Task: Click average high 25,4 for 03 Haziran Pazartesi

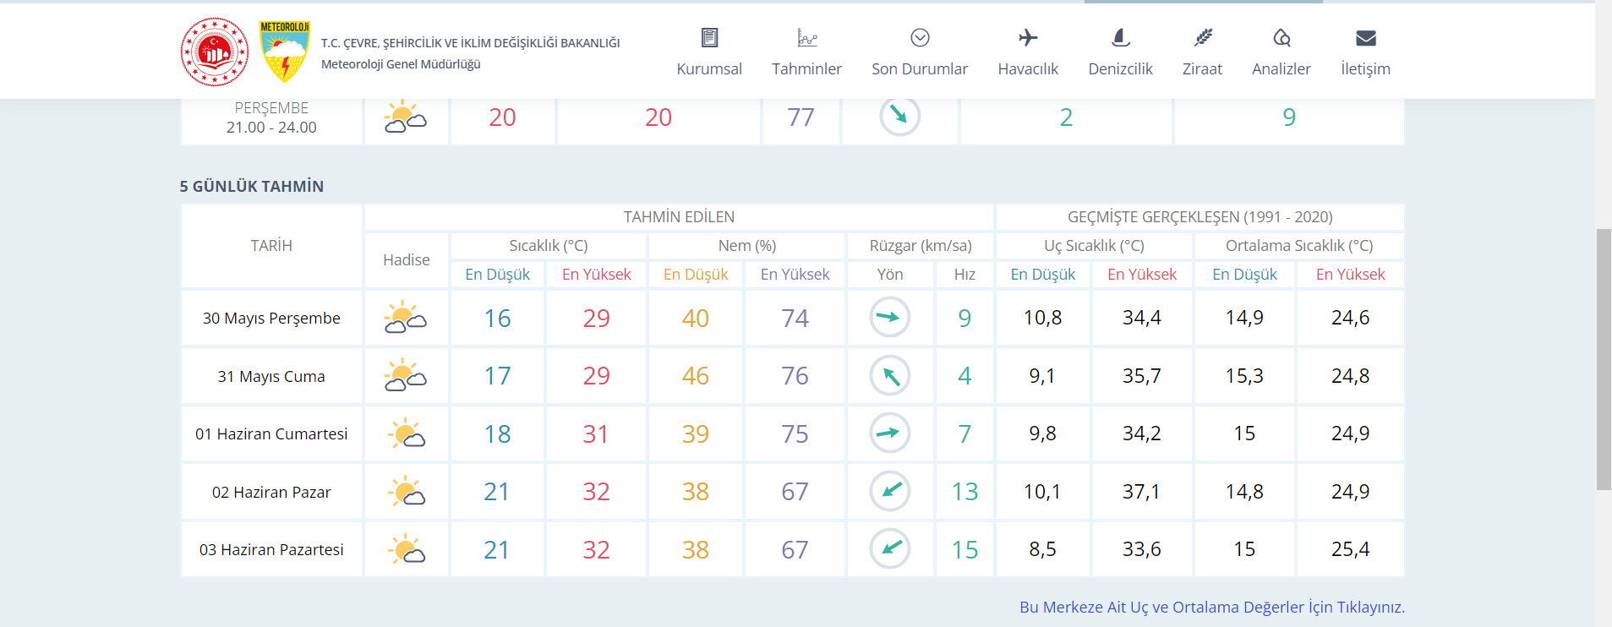Action: pos(1350,549)
